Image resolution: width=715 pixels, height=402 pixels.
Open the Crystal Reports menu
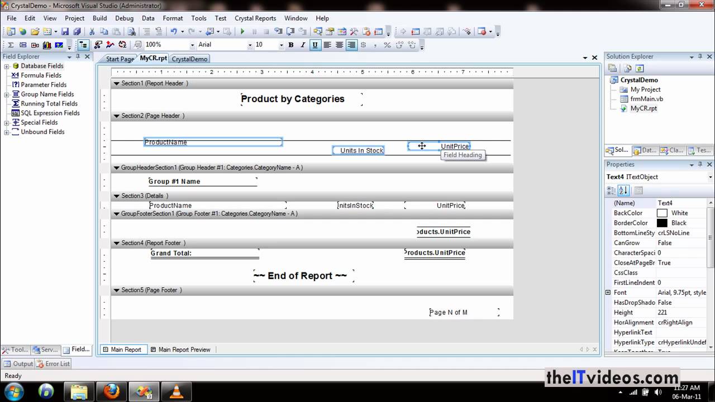tap(255, 18)
